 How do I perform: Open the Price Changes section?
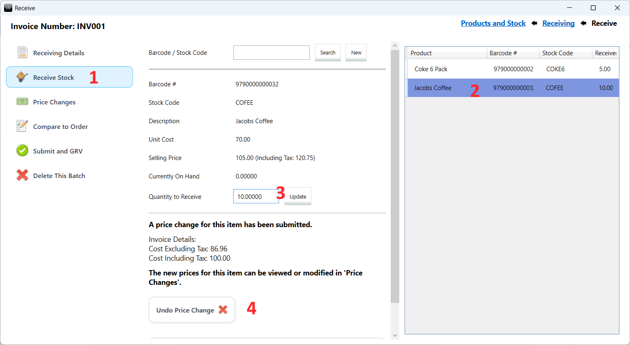point(70,102)
